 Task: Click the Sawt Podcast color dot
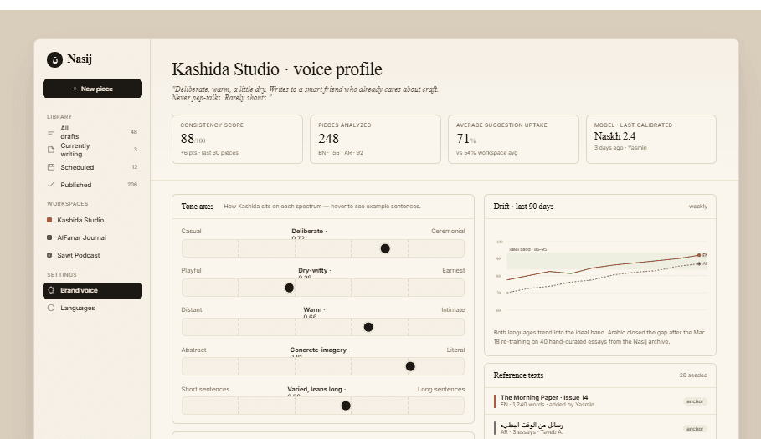(x=49, y=255)
